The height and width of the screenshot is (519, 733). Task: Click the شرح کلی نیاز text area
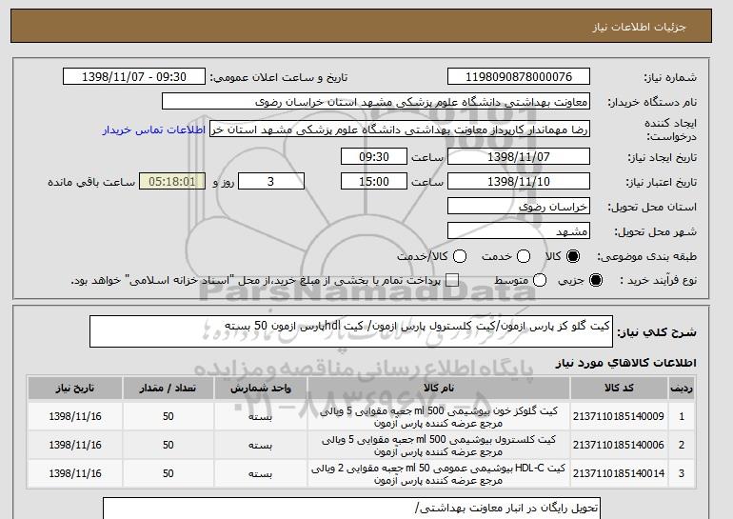[351, 331]
